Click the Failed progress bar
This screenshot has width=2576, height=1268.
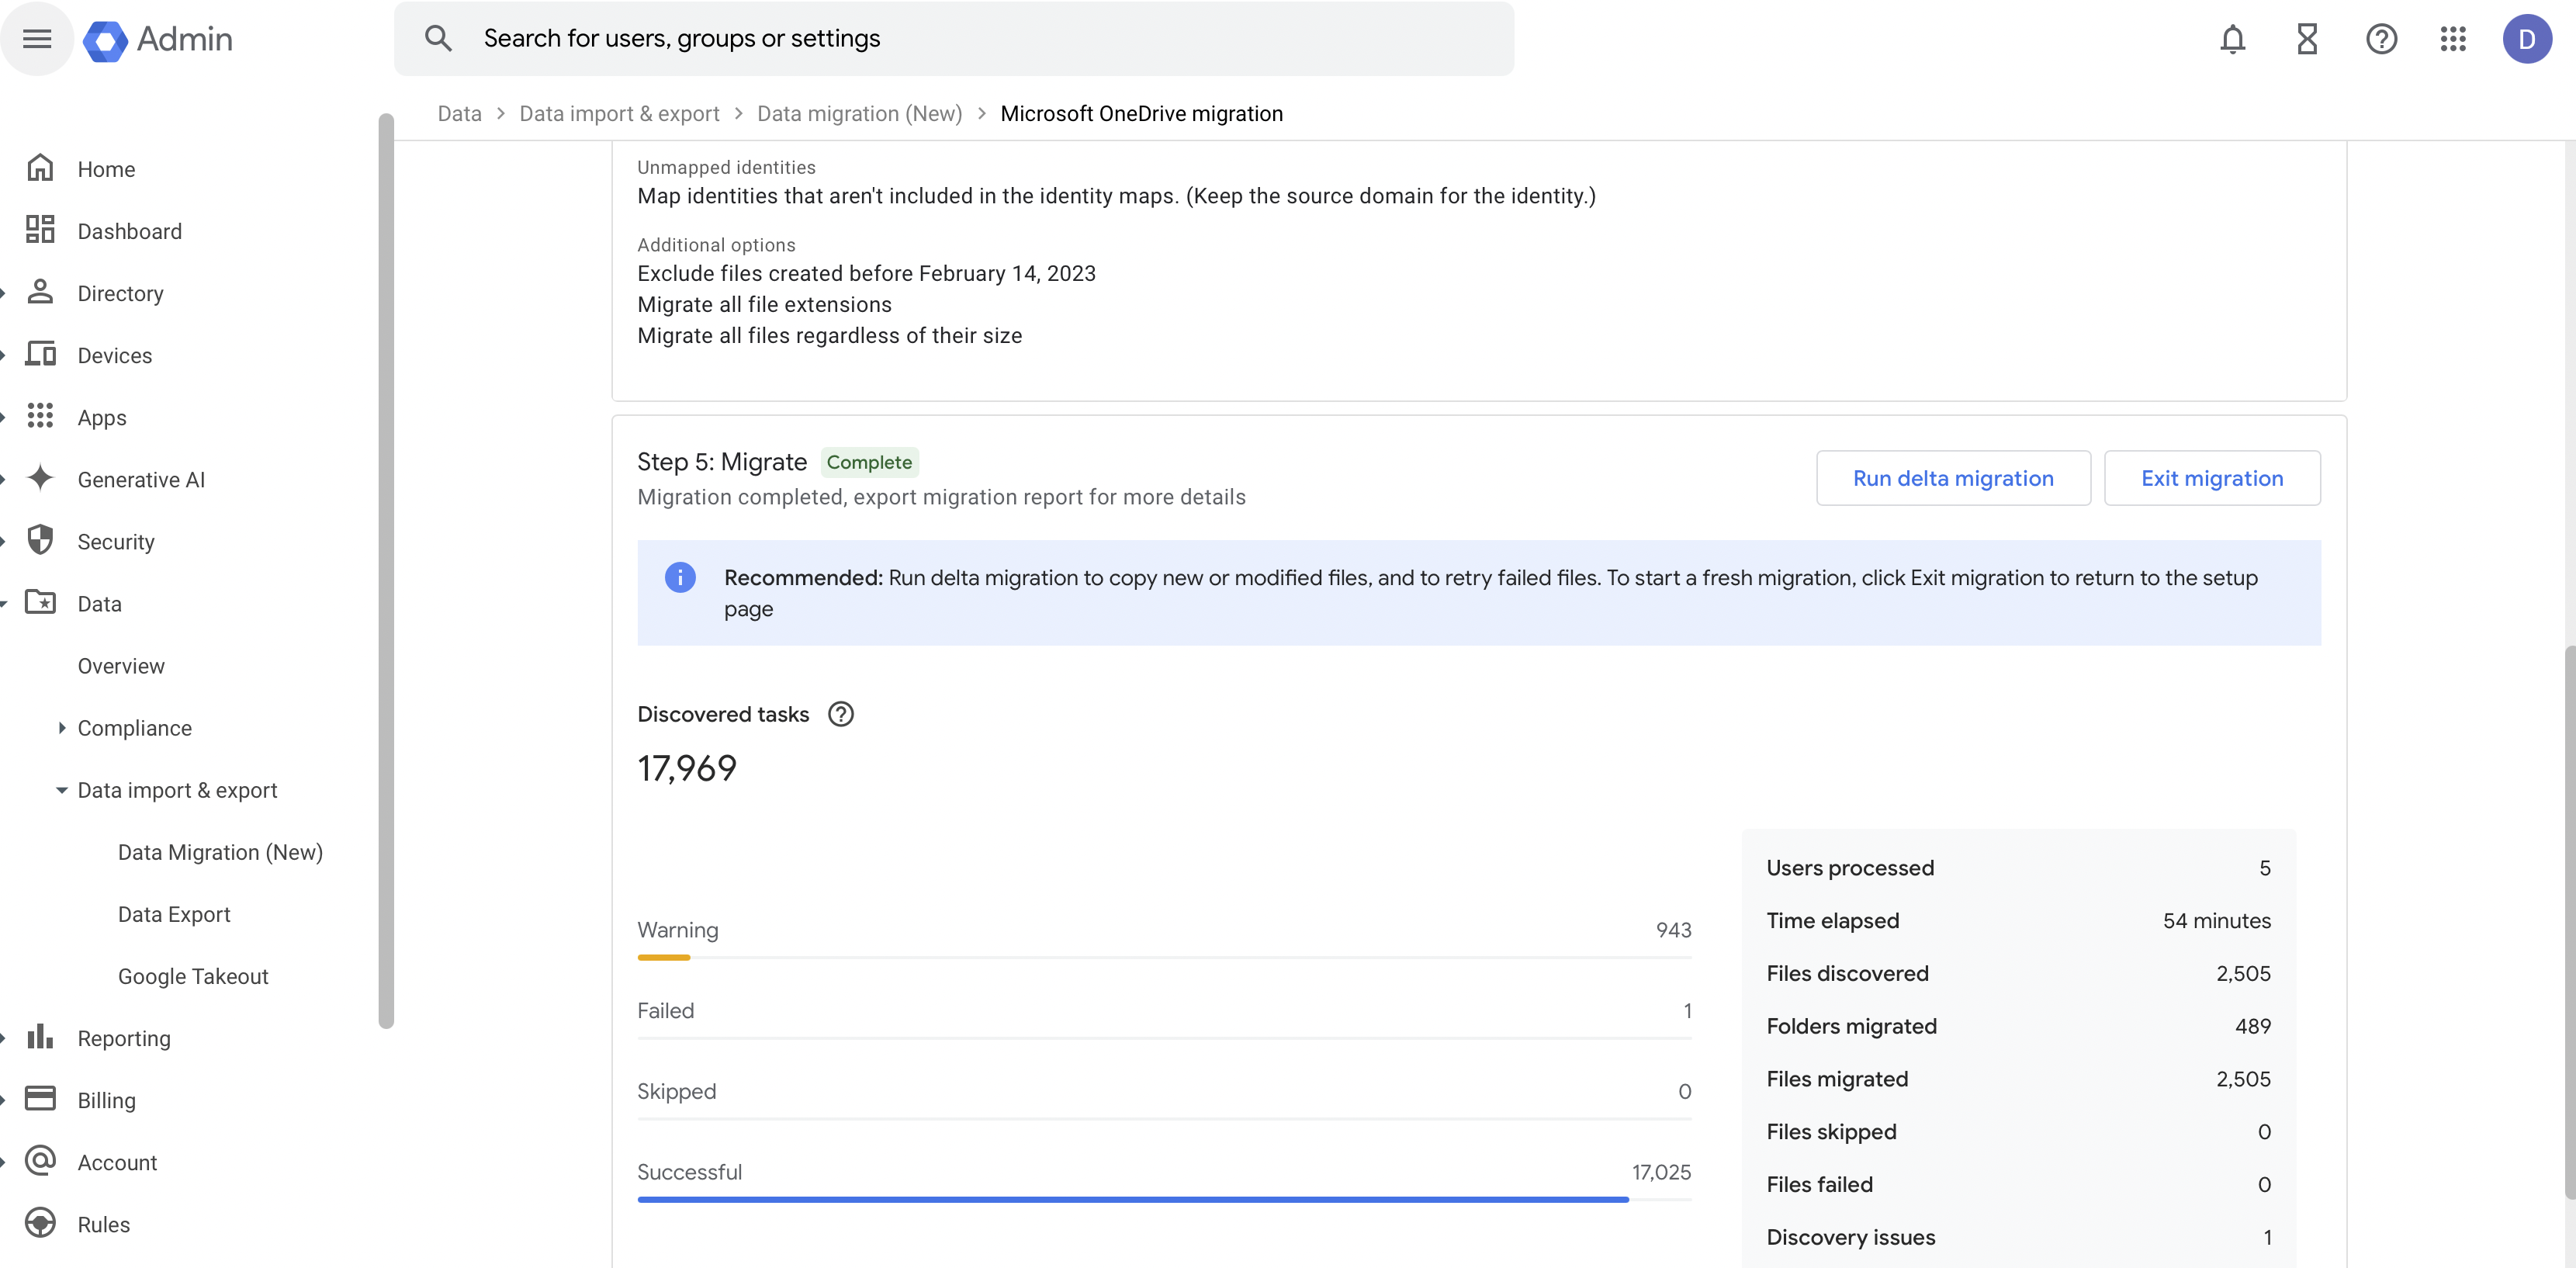(x=1164, y=1038)
